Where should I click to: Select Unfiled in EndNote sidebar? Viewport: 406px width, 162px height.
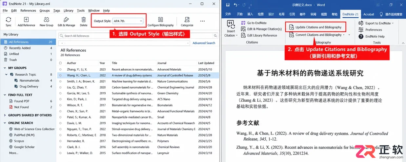28,54
